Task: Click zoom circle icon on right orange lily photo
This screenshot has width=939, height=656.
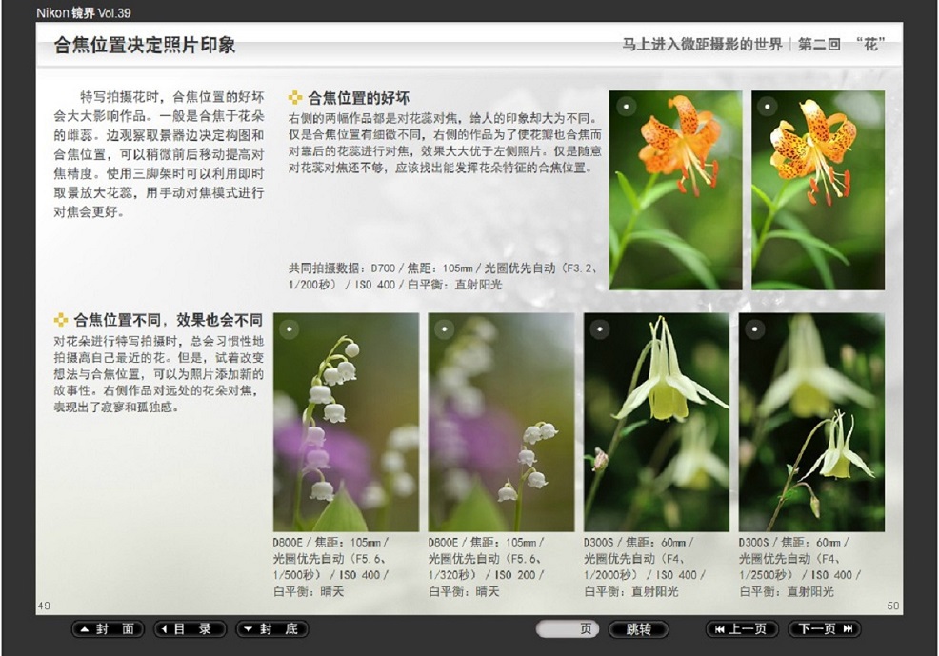Action: point(768,106)
